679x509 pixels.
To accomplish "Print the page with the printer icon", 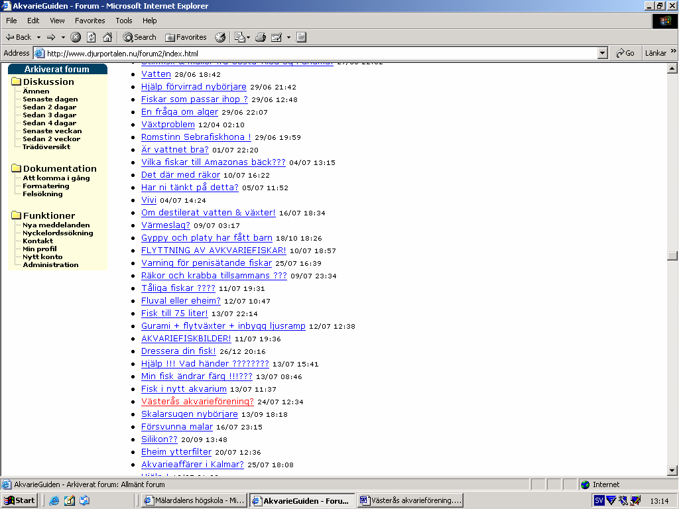I will click(x=260, y=37).
